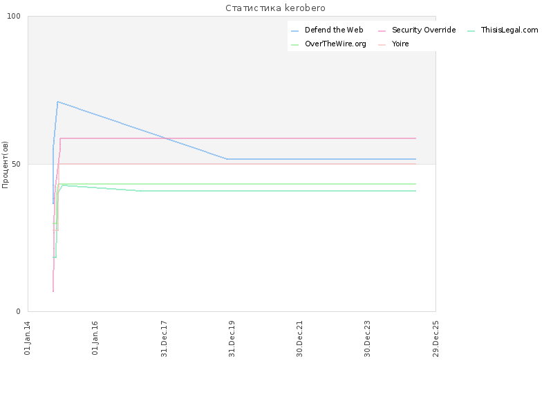
Task: Toggle the ThisisLegal.com series label
Action: pos(509,30)
